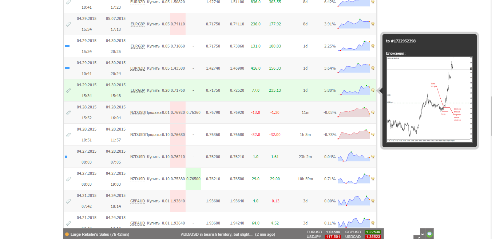Screen dimensions: 492x239
Task: Enlarge the attached chart image in the popup
Action: tap(429, 99)
